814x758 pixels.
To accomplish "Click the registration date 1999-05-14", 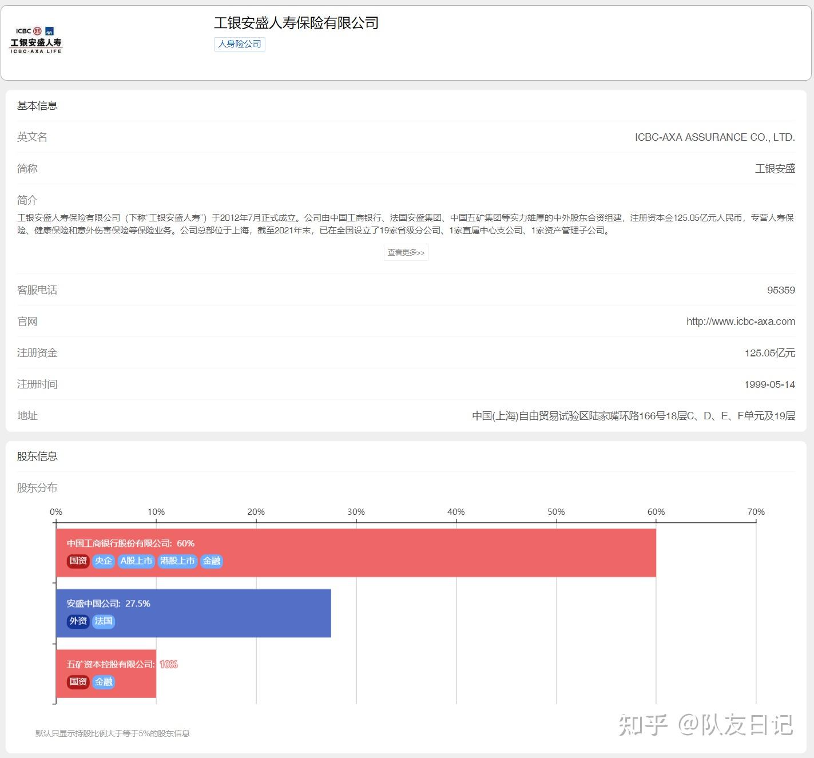I will (x=769, y=384).
